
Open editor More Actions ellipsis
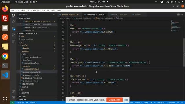[182, 14]
